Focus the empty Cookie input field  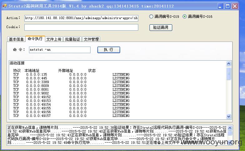tap(81, 28)
